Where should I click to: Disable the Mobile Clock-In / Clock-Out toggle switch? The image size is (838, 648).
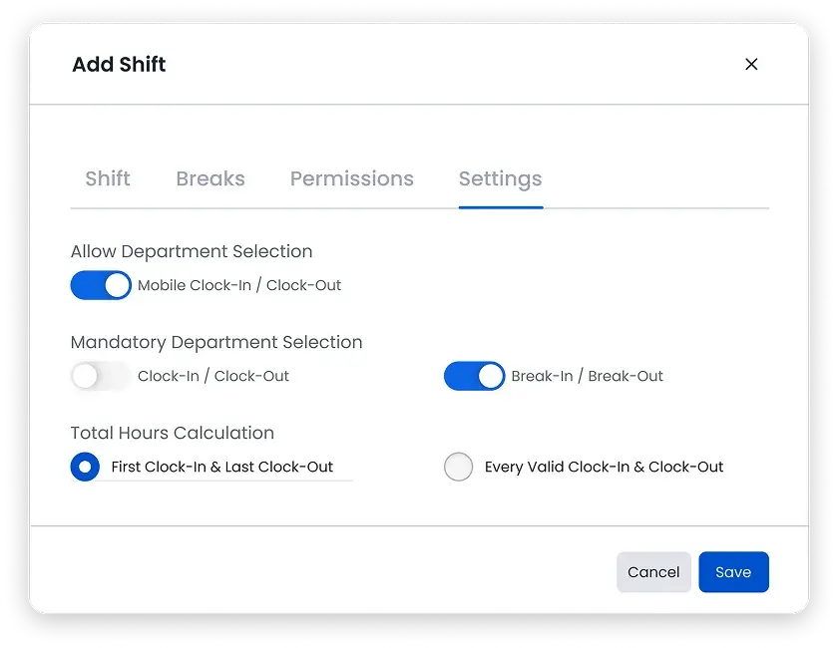101,285
